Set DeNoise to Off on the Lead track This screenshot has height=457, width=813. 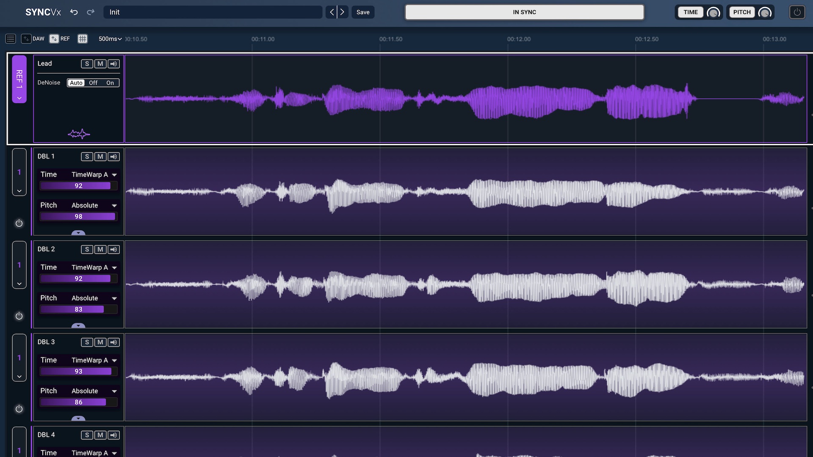pyautogui.click(x=93, y=83)
